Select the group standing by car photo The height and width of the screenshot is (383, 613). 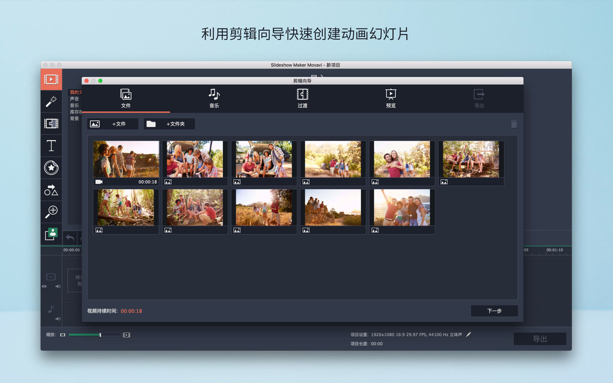click(264, 163)
